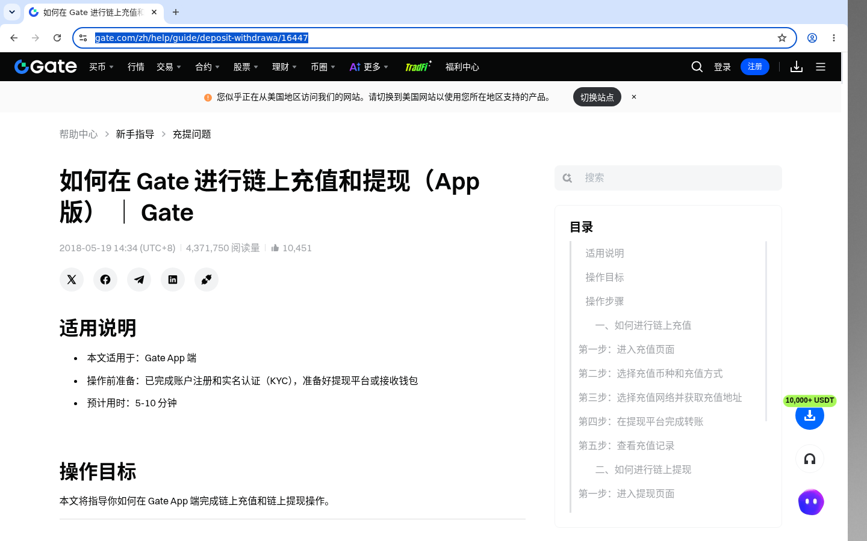Open the purple chatbot assistant icon

point(811,502)
